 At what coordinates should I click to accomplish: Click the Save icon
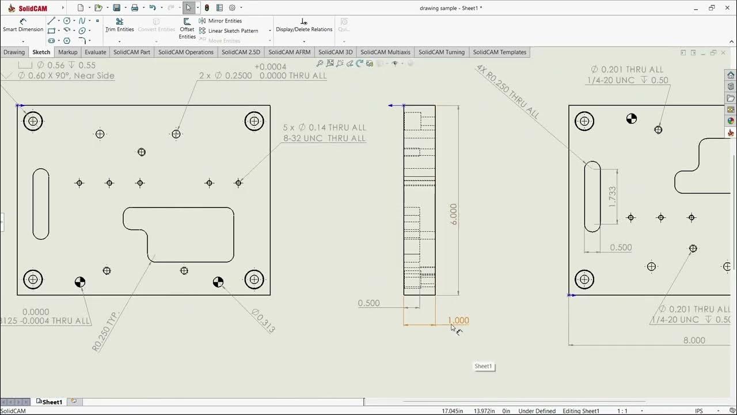point(117,8)
